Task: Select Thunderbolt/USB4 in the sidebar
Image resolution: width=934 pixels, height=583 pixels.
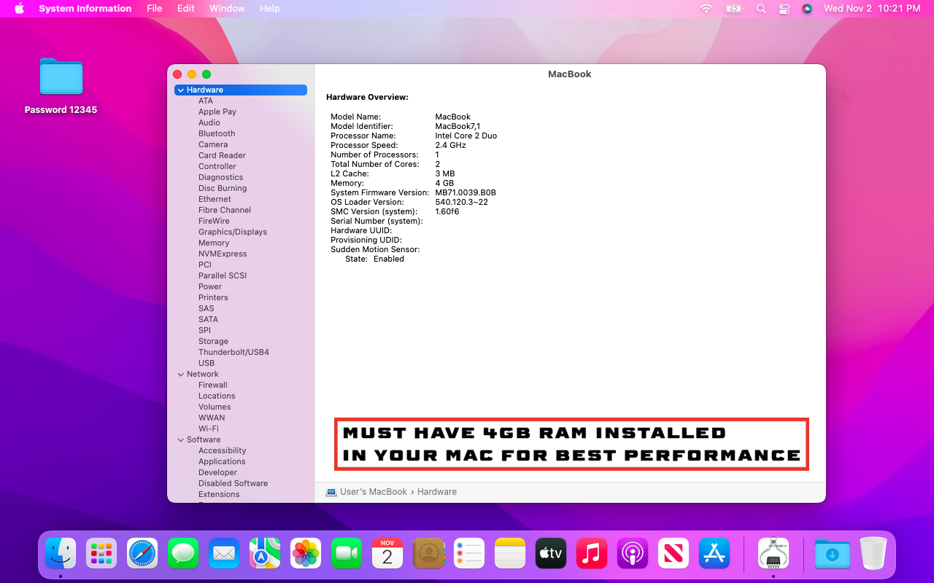Action: (233, 353)
